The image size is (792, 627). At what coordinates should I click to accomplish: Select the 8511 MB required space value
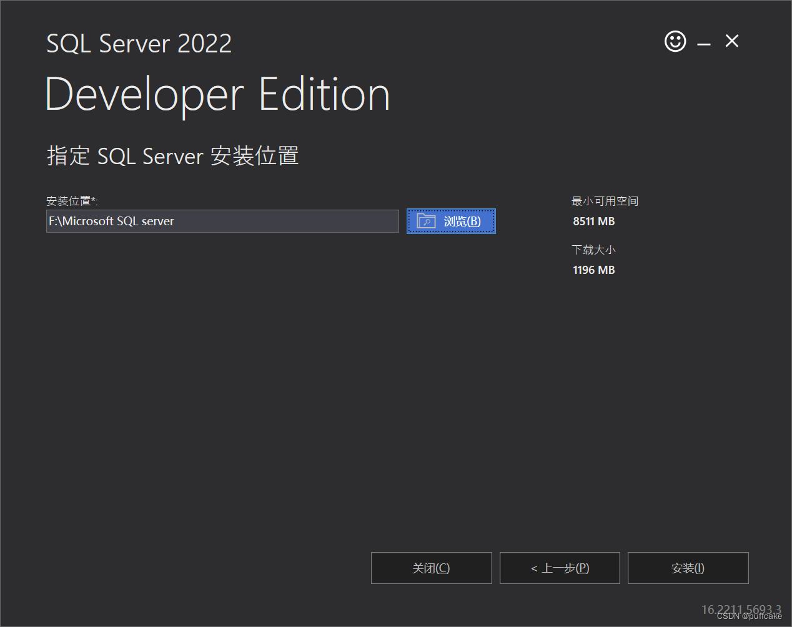(x=593, y=221)
